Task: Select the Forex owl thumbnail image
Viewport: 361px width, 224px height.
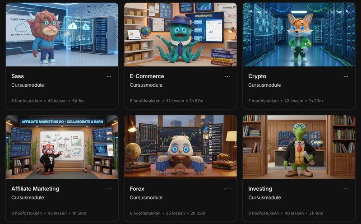Action: tap(180, 147)
